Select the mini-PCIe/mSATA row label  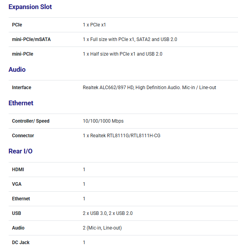point(31,39)
